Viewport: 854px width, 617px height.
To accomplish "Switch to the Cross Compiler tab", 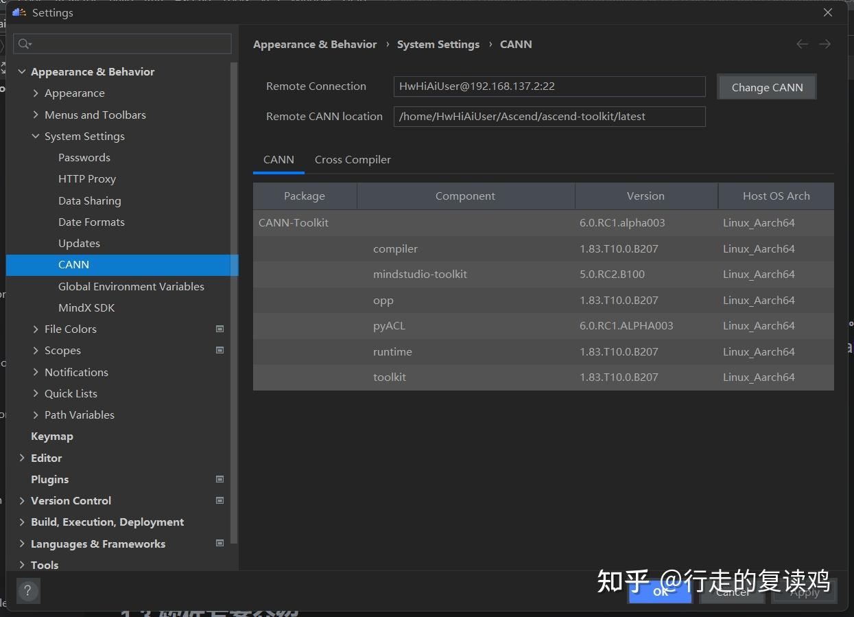I will click(x=353, y=159).
